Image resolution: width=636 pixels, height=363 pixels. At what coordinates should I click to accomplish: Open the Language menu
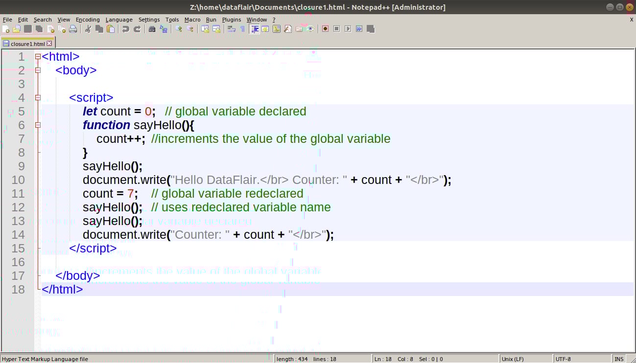[x=118, y=20]
